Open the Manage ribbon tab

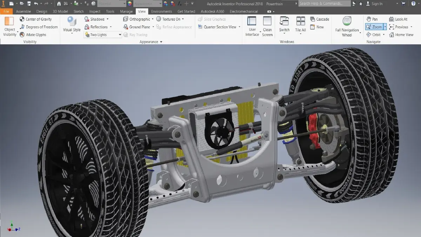pyautogui.click(x=126, y=12)
